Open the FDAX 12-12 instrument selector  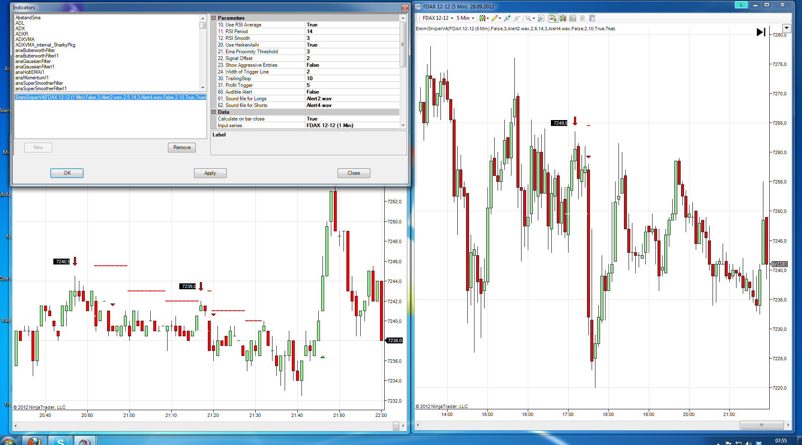(x=438, y=18)
